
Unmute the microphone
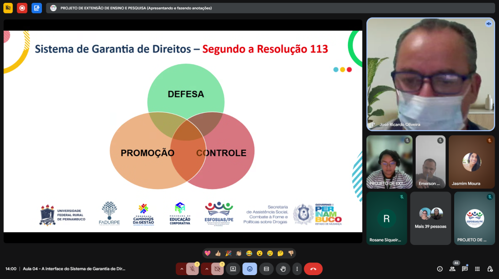pyautogui.click(x=192, y=269)
